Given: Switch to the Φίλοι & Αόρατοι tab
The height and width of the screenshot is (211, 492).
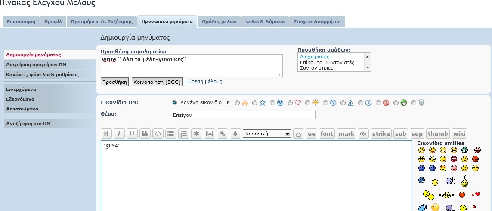Looking at the screenshot, I should (265, 22).
